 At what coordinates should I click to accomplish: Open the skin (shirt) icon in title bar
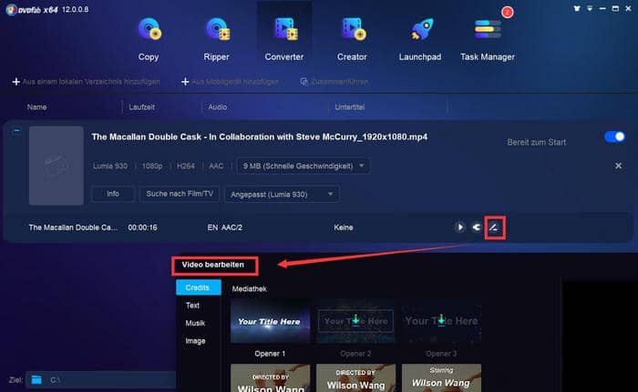pyautogui.click(x=577, y=8)
